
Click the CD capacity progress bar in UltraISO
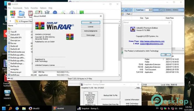(x=169, y=10)
